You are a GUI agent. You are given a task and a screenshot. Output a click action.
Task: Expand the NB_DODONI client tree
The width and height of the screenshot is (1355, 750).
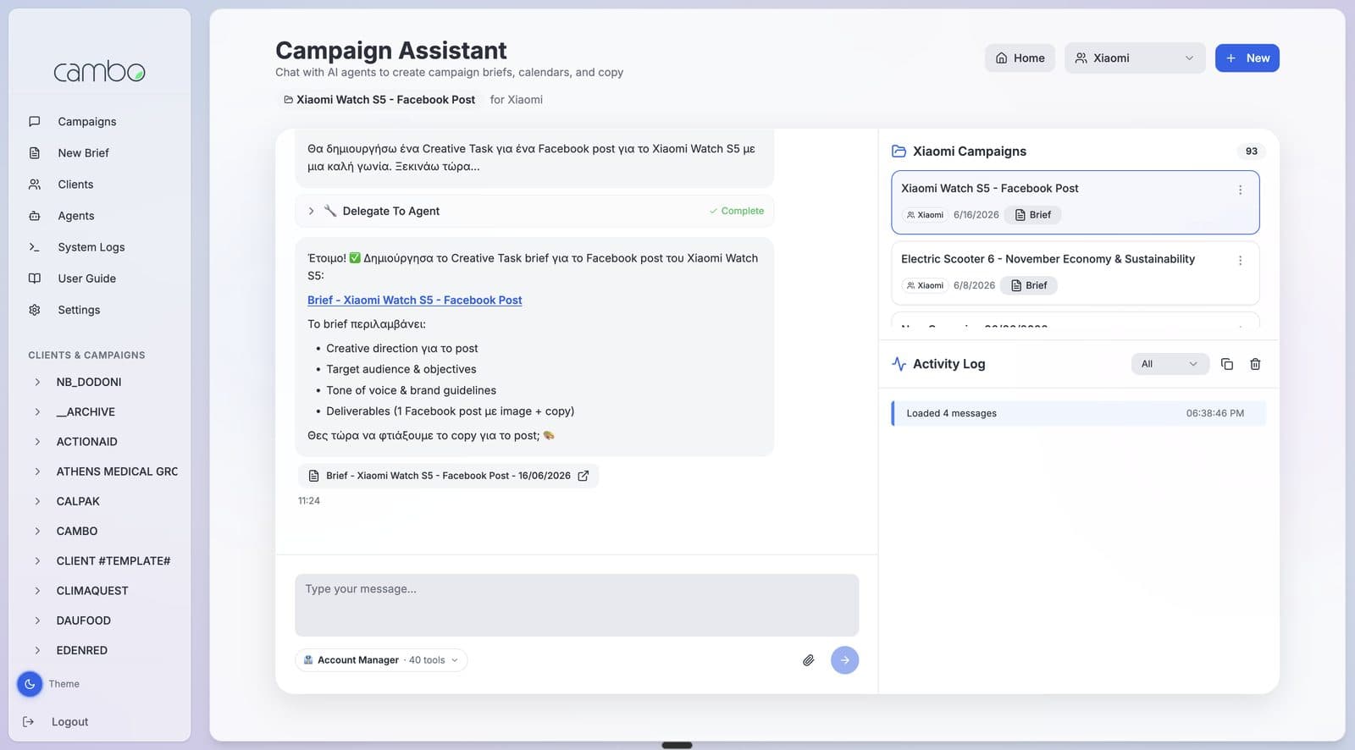pos(37,383)
